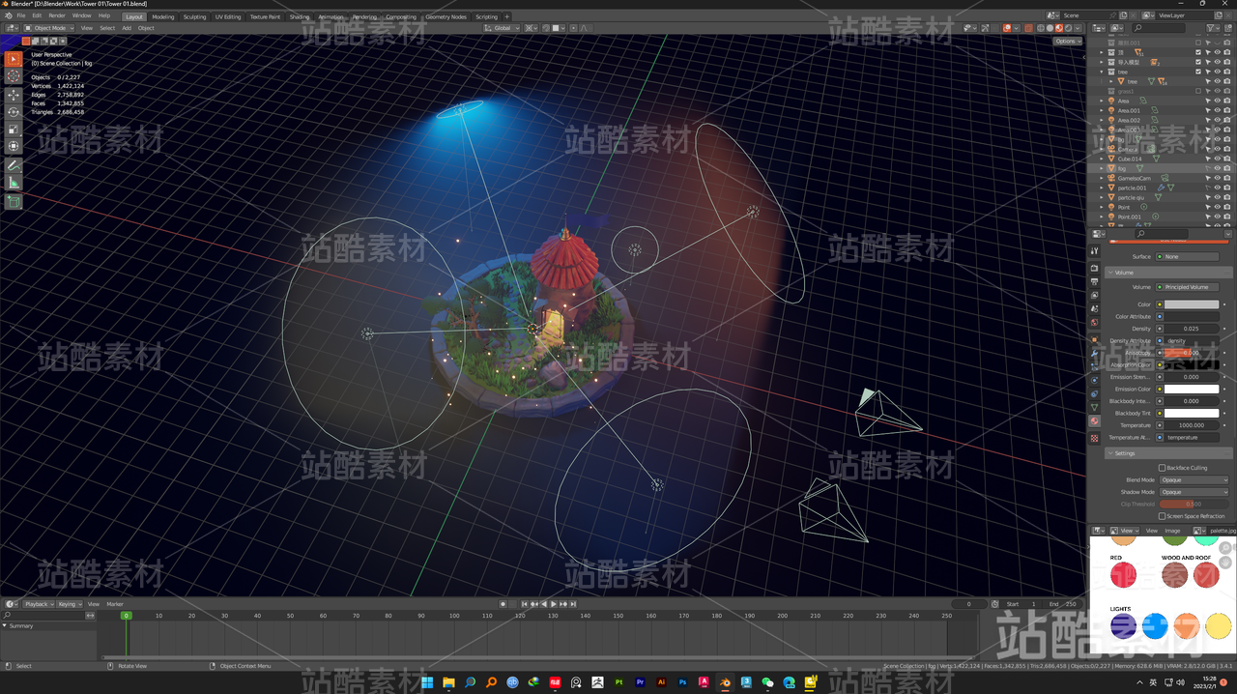The width and height of the screenshot is (1237, 694).
Task: Switch to the Shading workspace tab
Action: coord(300,16)
